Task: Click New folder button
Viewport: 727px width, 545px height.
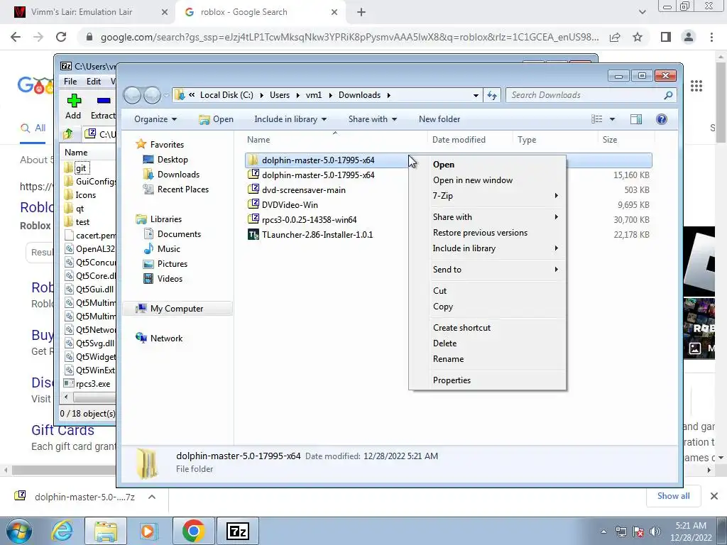Action: click(439, 119)
